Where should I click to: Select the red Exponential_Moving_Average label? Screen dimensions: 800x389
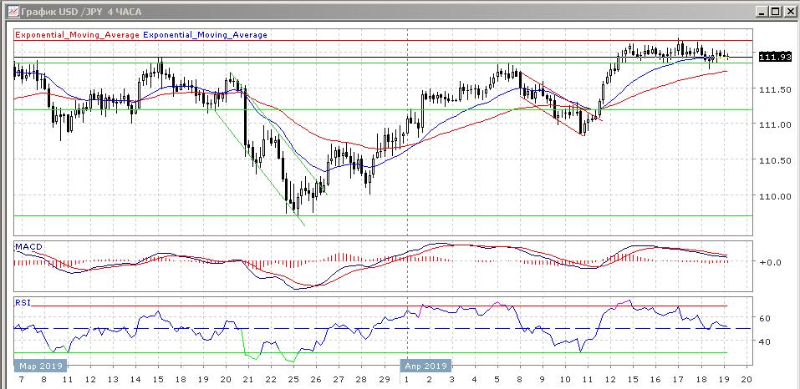(x=78, y=34)
